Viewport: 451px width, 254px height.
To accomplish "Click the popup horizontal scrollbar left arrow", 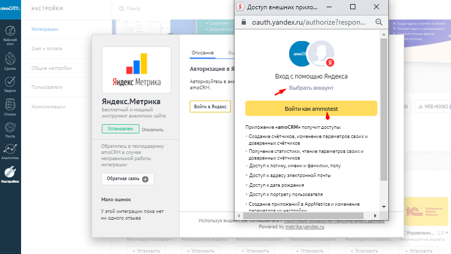I will tap(239, 216).
